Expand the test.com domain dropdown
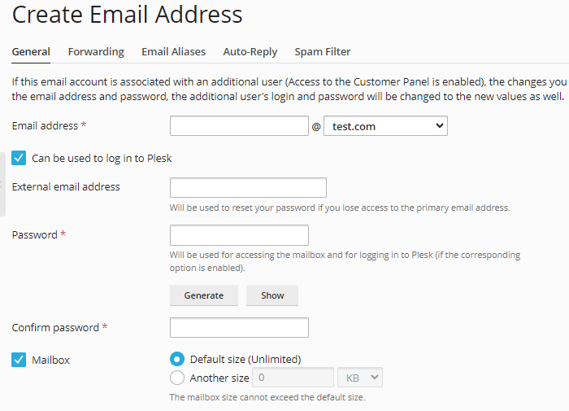The image size is (569, 411). pyautogui.click(x=385, y=126)
